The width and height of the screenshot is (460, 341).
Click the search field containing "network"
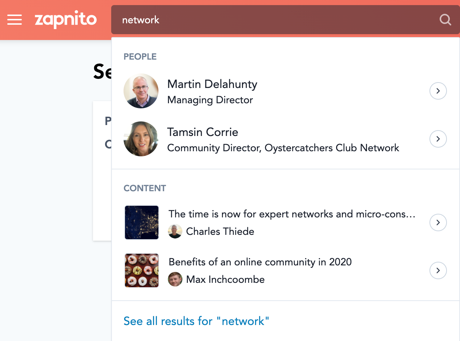tap(276, 20)
